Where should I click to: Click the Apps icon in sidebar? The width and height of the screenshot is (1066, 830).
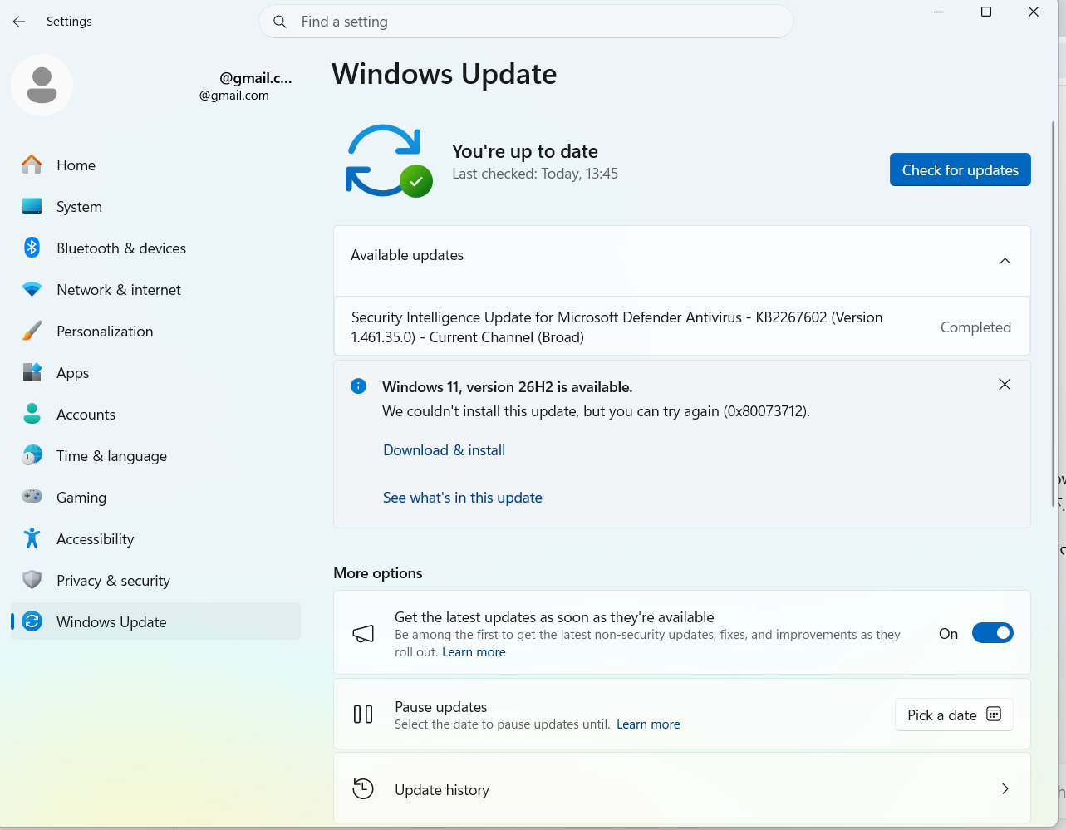32,372
